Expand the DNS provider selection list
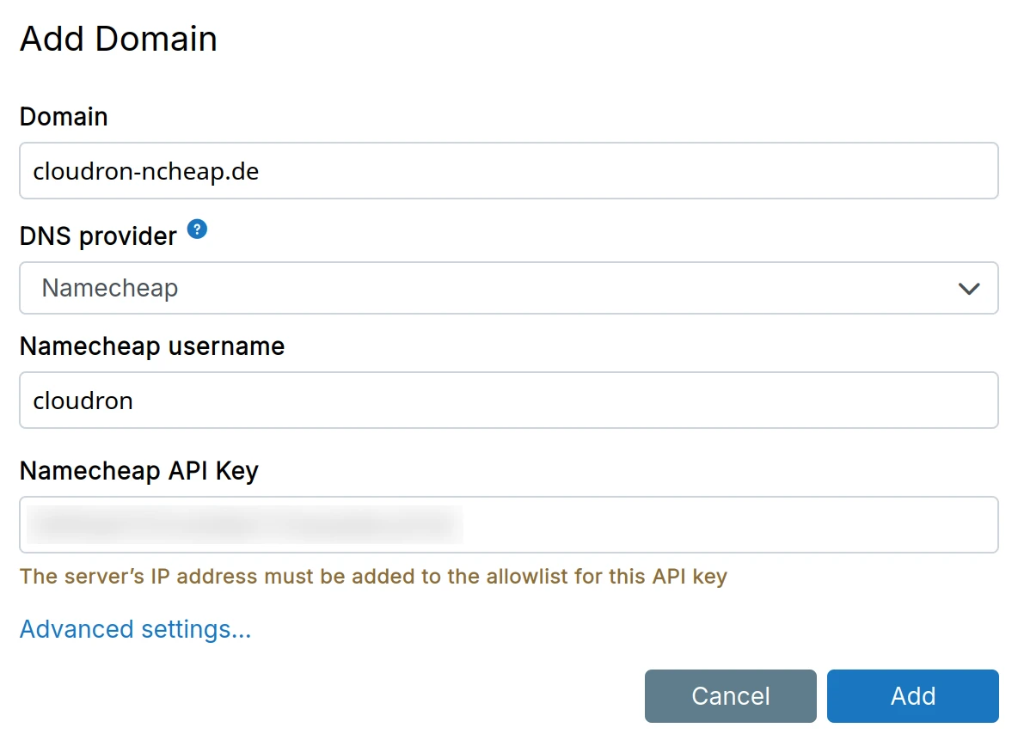Screen dimensions: 1018x740 (507, 289)
